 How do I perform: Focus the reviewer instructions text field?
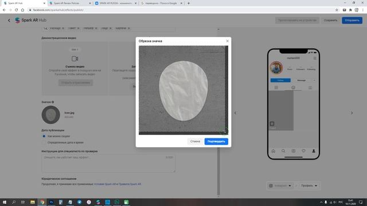click(x=108, y=163)
